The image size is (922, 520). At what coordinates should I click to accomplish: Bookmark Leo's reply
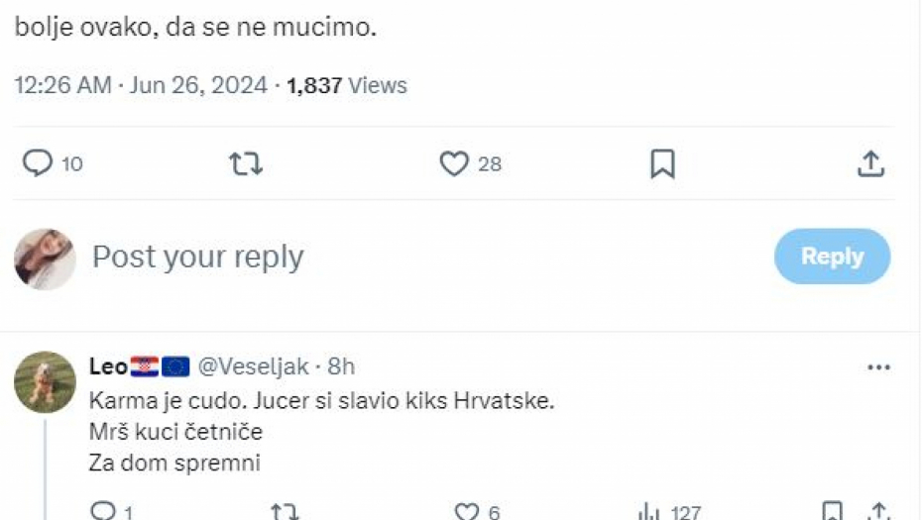click(834, 512)
